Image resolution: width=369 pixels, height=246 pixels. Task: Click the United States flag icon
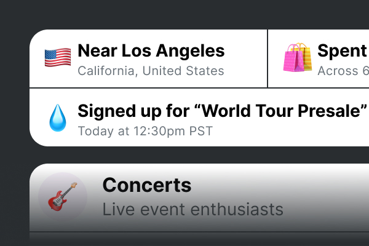pyautogui.click(x=58, y=58)
